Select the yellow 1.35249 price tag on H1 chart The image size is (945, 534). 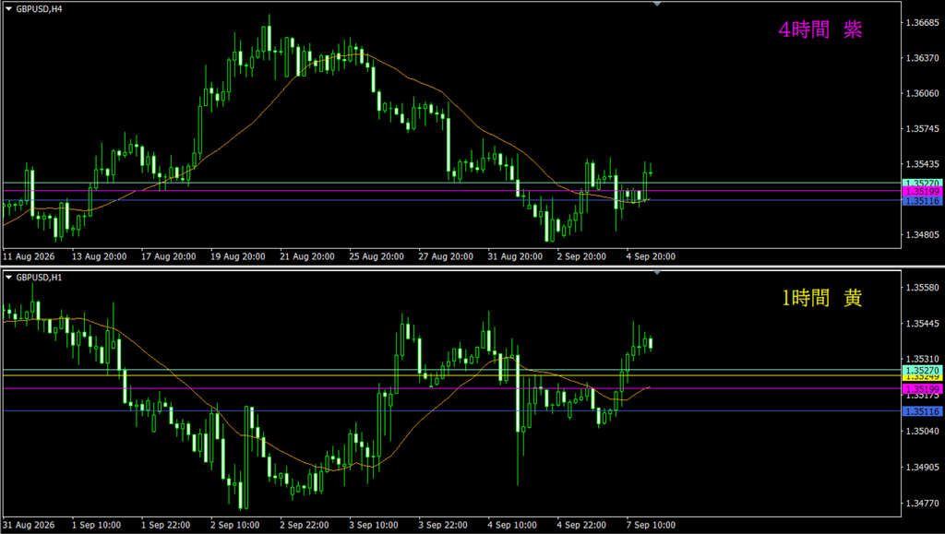tap(922, 377)
